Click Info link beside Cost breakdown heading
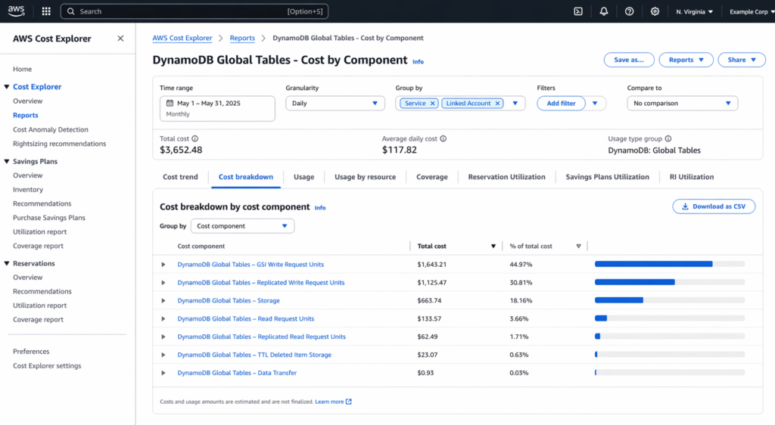775x425 pixels. tap(320, 208)
